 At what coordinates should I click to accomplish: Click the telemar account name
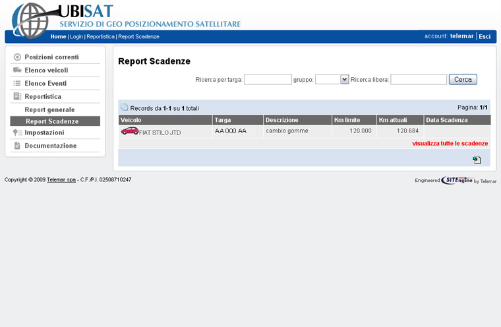coord(461,36)
